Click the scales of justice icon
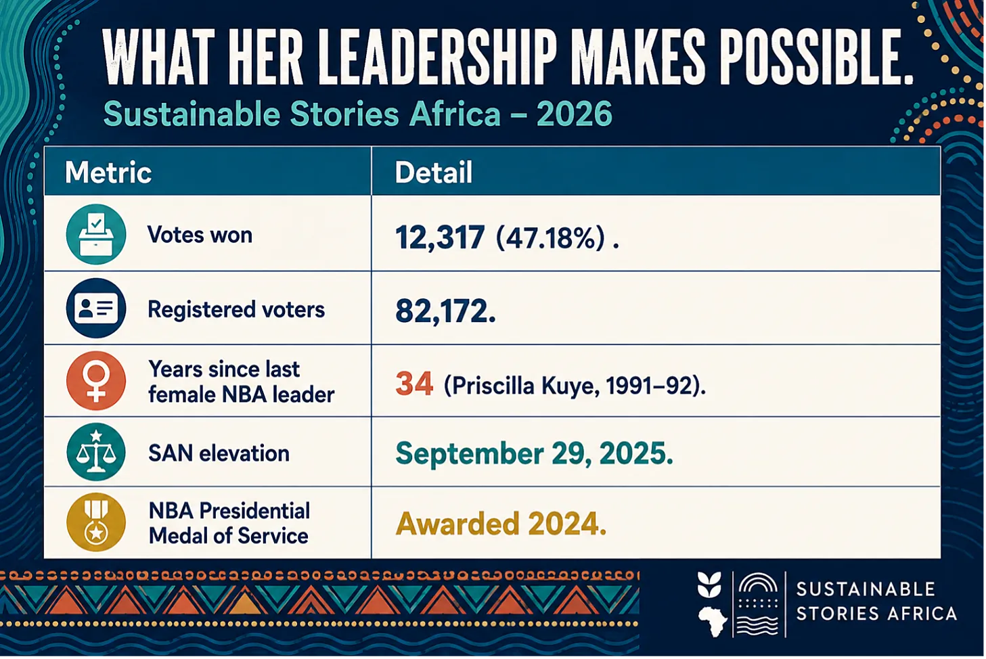 tap(96, 452)
